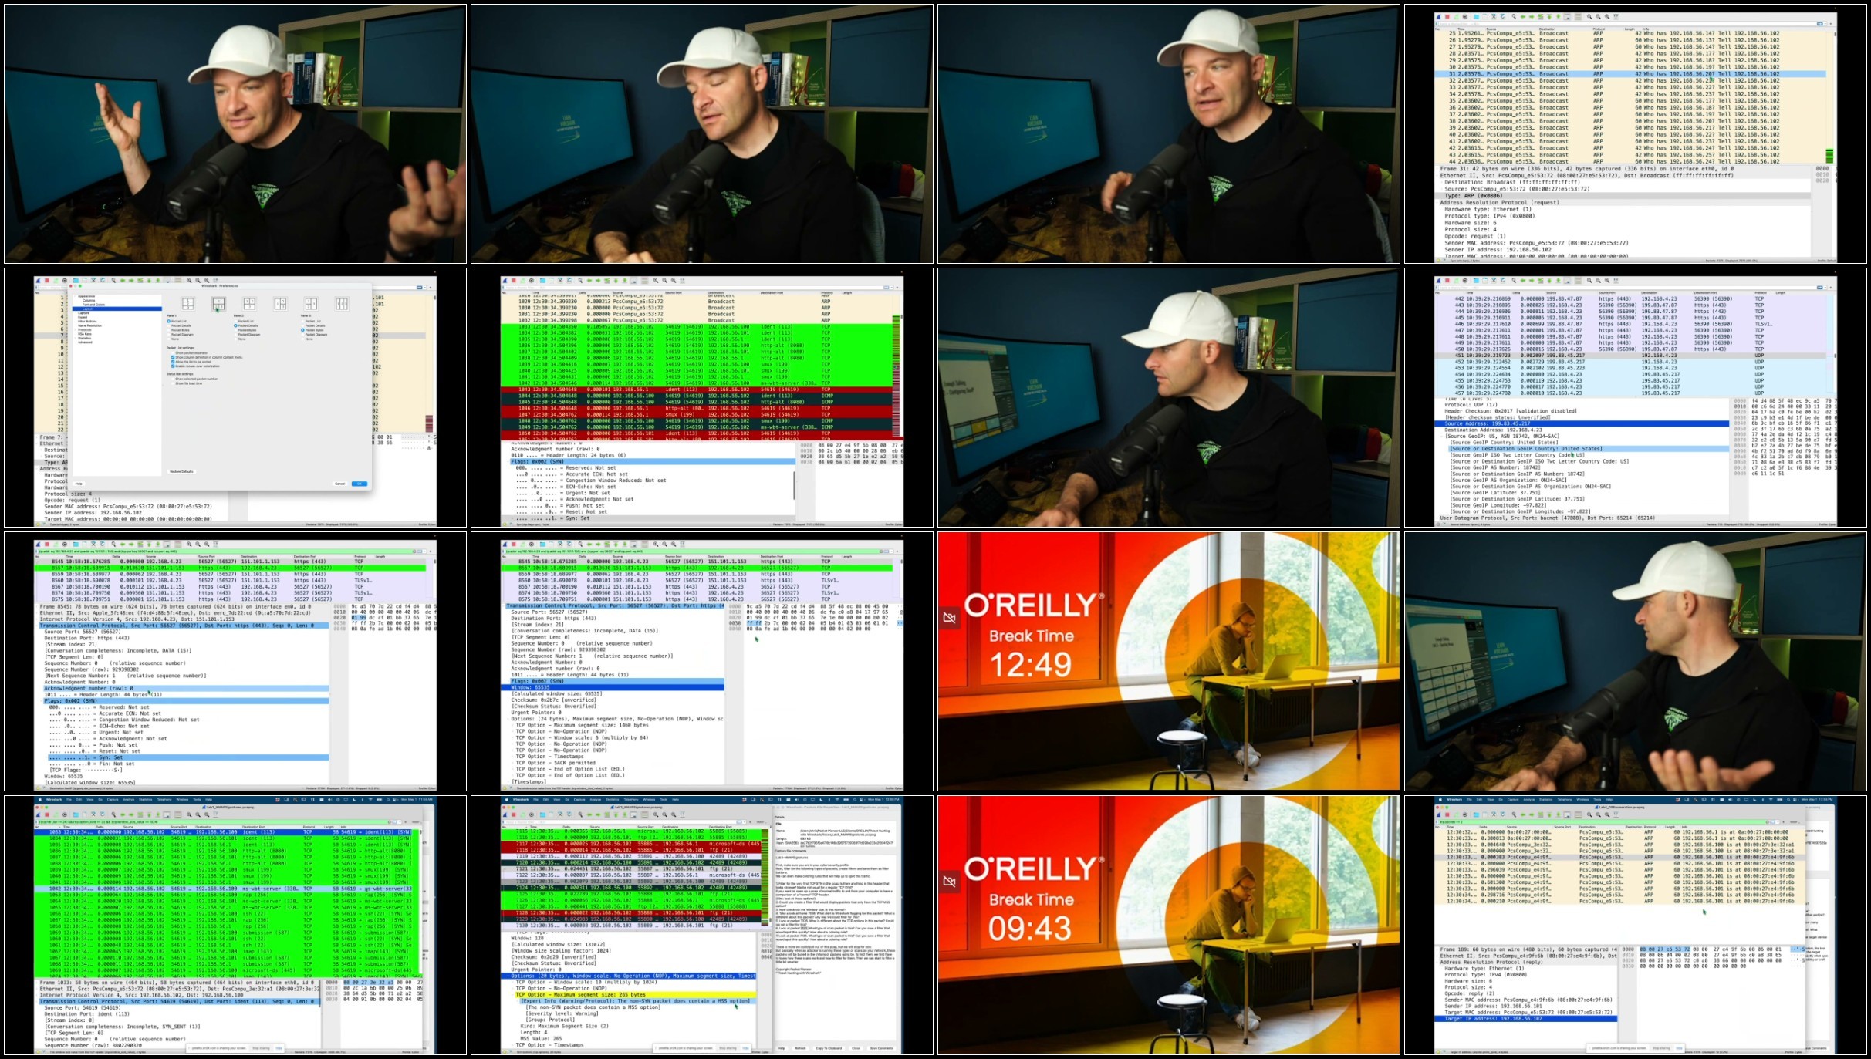Click Cancel in the Preferences dialog
The width and height of the screenshot is (1871, 1059).
tap(339, 484)
